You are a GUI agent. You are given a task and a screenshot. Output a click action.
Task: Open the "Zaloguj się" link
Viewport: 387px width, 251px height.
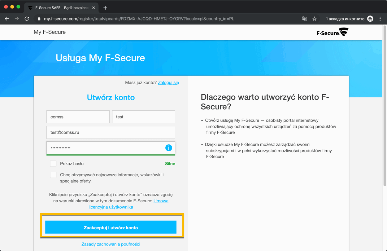[168, 82]
